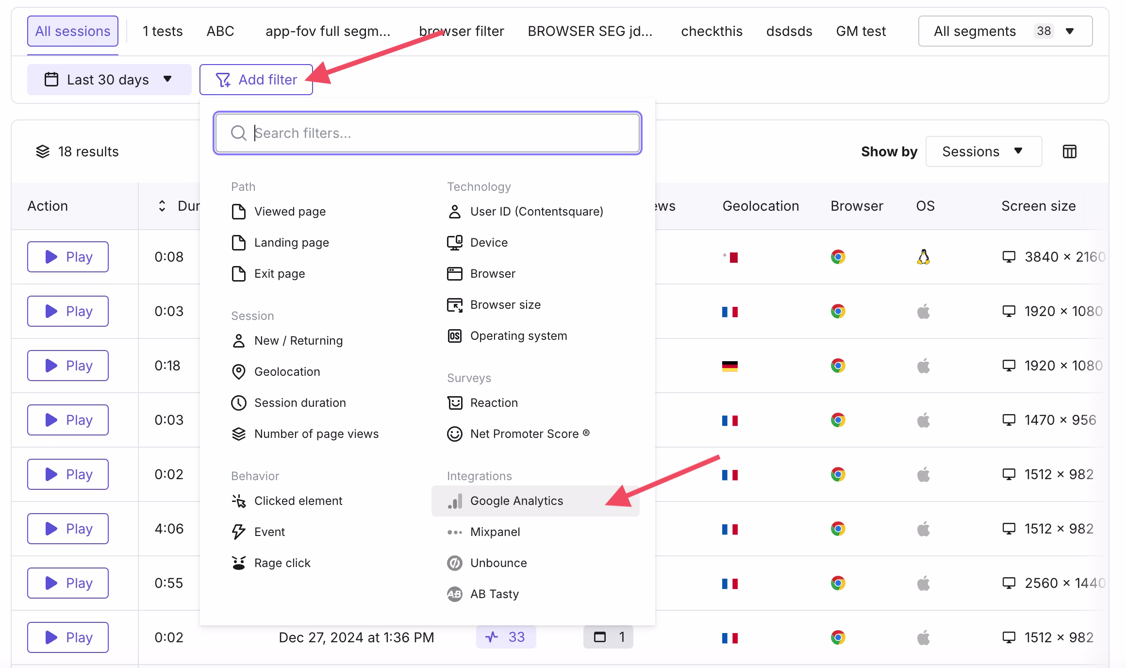The height and width of the screenshot is (668, 1126).
Task: Switch to the All sessions tab
Action: (x=73, y=31)
